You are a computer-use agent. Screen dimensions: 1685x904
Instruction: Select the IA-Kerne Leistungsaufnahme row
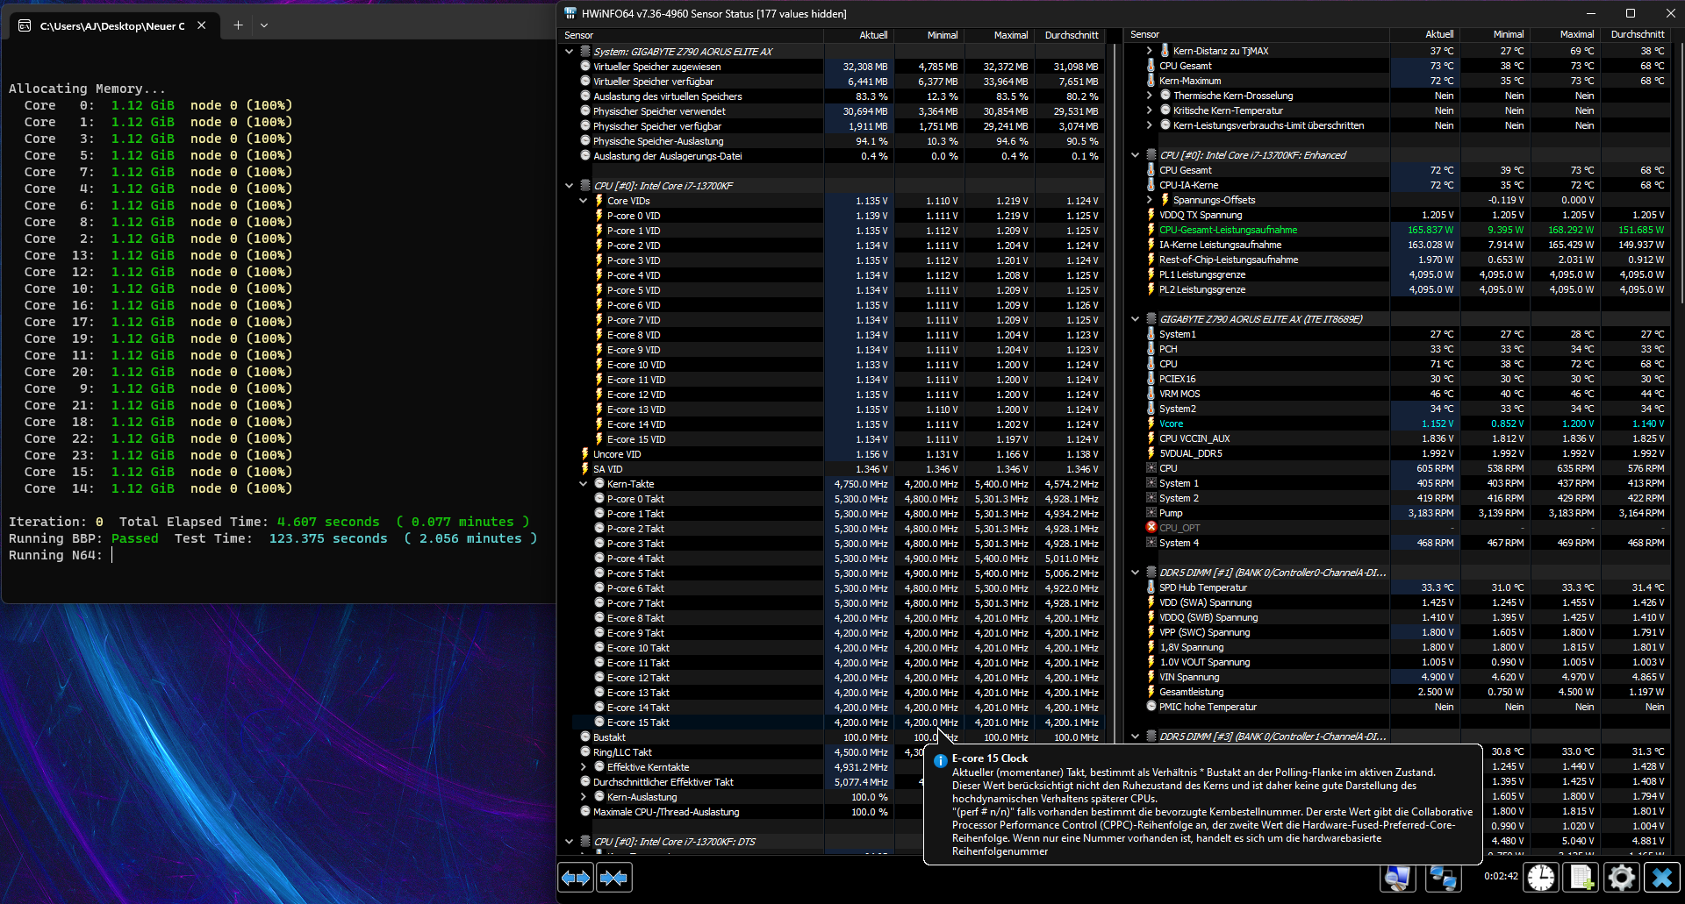1398,245
